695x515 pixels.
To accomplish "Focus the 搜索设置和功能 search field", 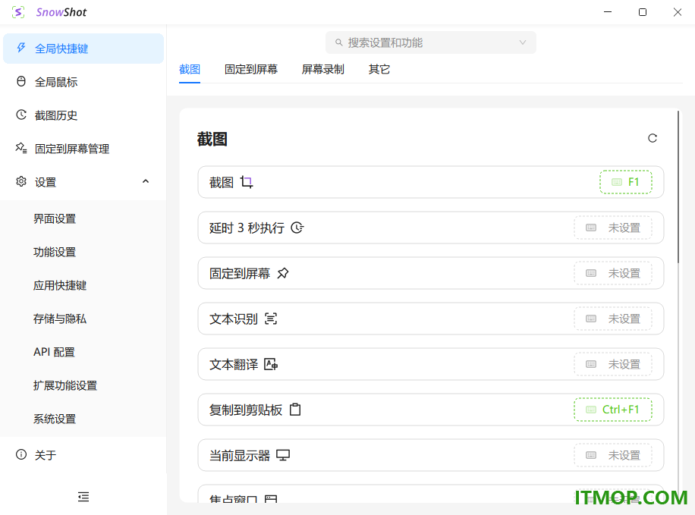I will [x=430, y=42].
